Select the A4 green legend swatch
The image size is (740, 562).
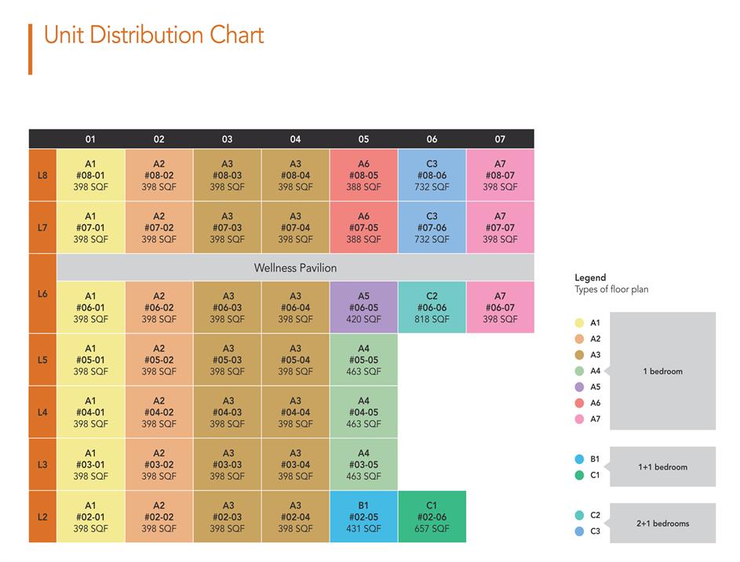tap(579, 371)
